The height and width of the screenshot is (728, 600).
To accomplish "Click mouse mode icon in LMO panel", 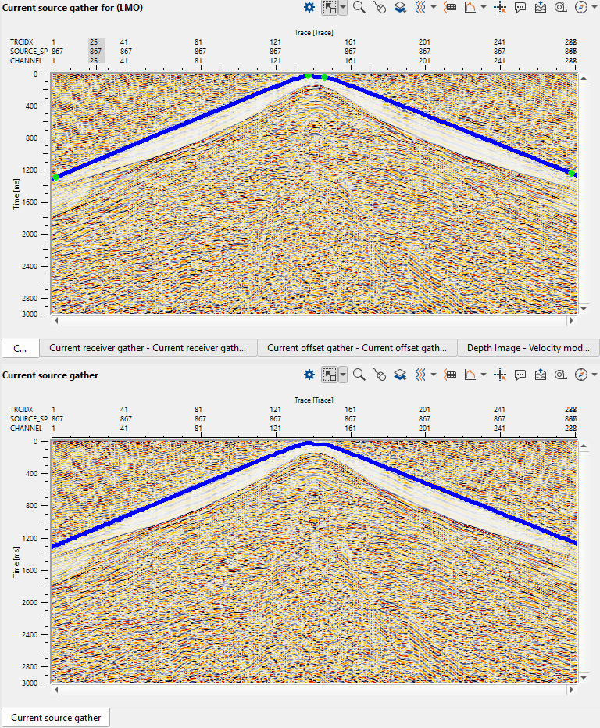I will pos(380,8).
